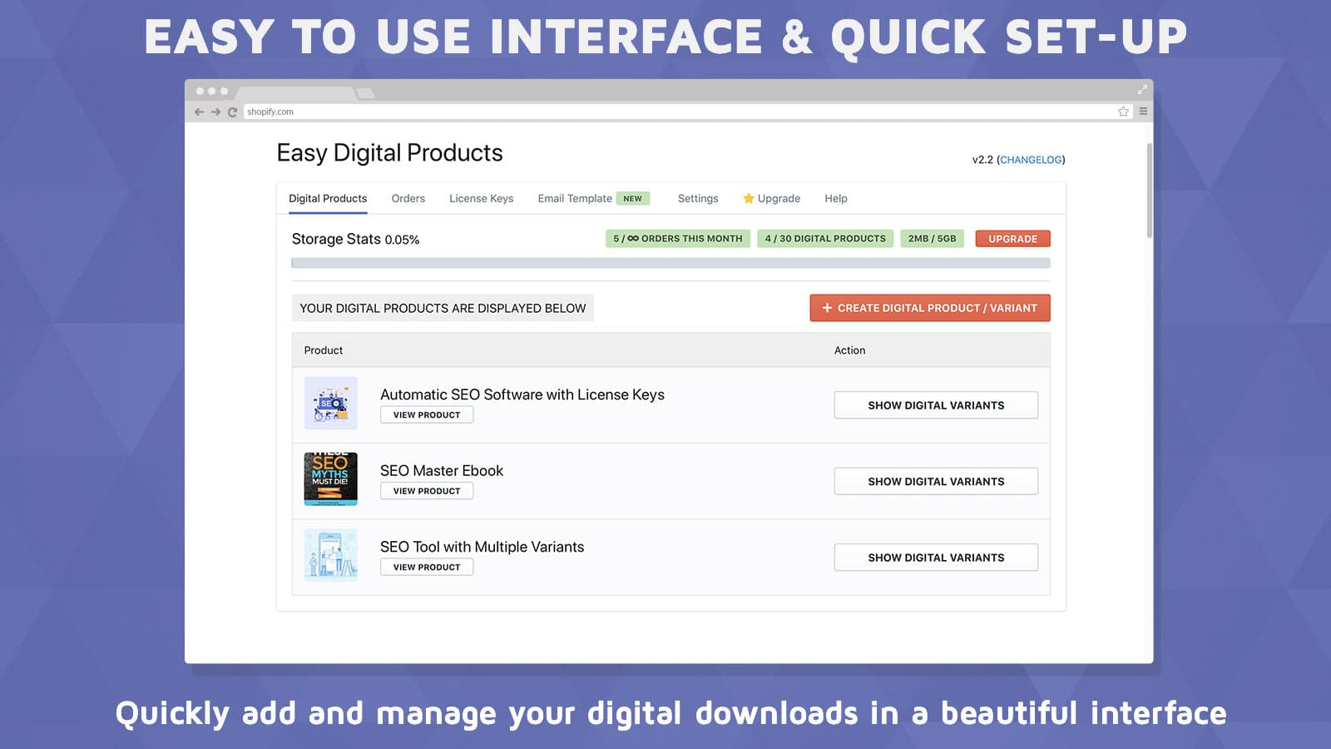The width and height of the screenshot is (1331, 749).
Task: Click the page reload icon
Action: point(232,111)
